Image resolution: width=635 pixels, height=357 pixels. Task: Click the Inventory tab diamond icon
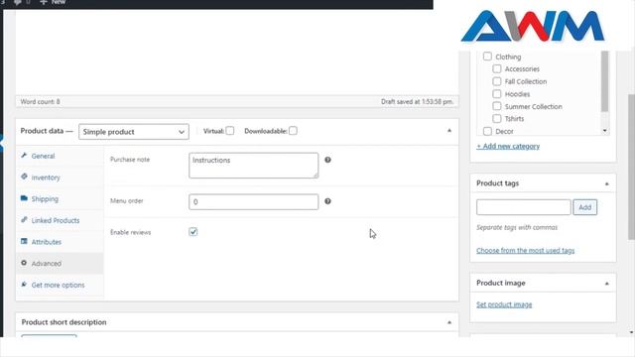tap(24, 177)
